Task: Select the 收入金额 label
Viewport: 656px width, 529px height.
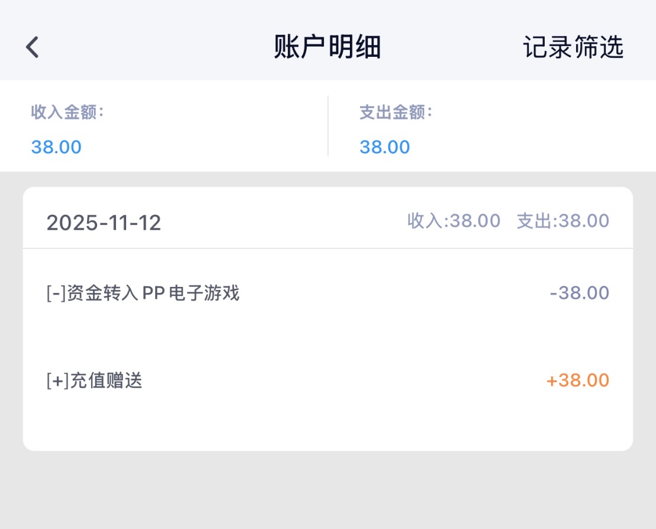Action: [x=67, y=112]
